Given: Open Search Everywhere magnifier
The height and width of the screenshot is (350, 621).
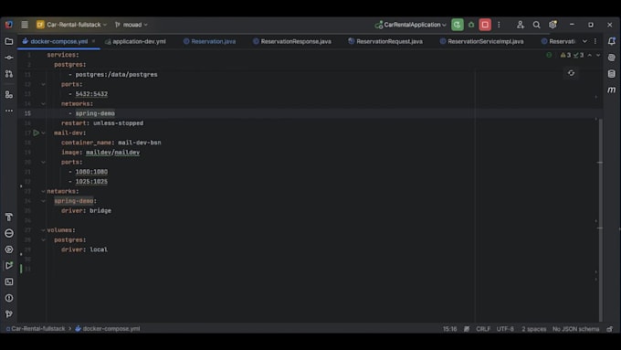Looking at the screenshot, I should [x=536, y=25].
